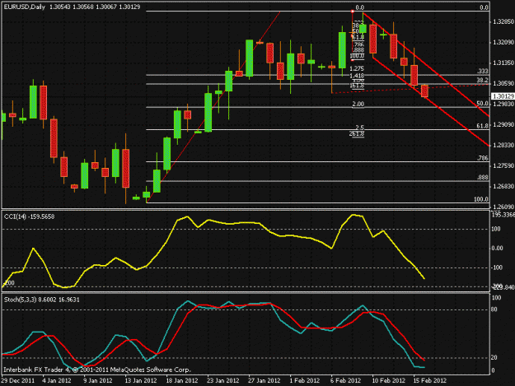Click the CCI(14) -159.5658 indicator label
Screen dimensions: 515x386
pyautogui.click(x=29, y=216)
